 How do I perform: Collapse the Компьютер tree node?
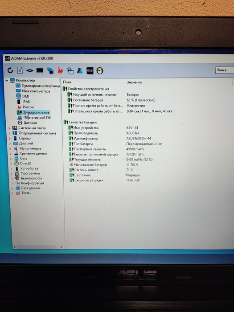[x=7, y=80]
